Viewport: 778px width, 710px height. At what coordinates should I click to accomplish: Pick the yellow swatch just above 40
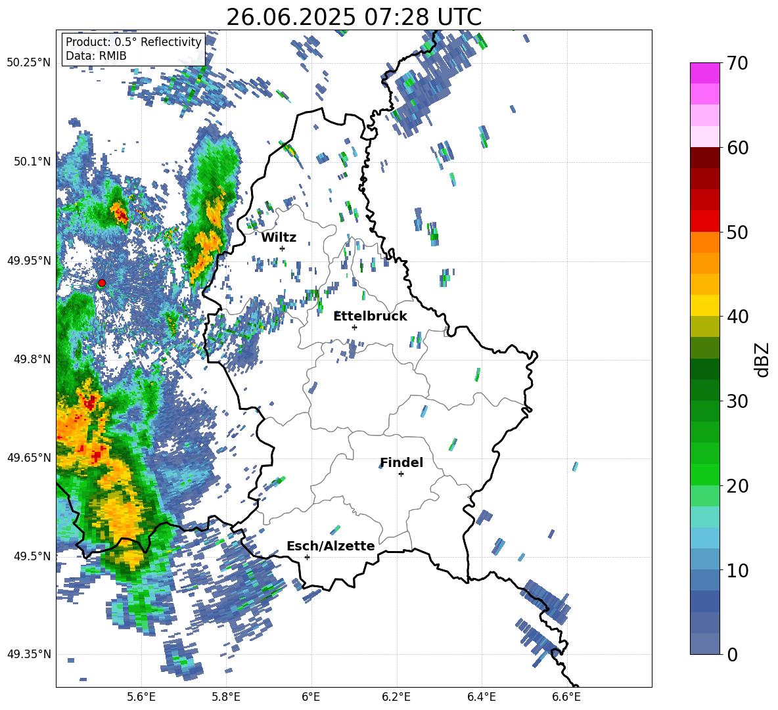point(704,305)
